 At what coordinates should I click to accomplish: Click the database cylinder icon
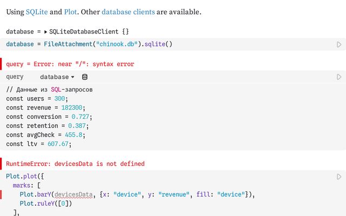point(85,77)
